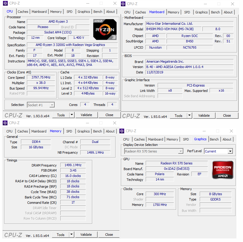Screen dimensions: 243x242
Task: Switch to Caches tab in CPU window
Action: [23, 12]
